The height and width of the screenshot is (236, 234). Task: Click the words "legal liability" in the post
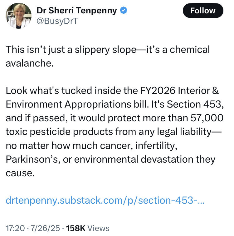185,132
